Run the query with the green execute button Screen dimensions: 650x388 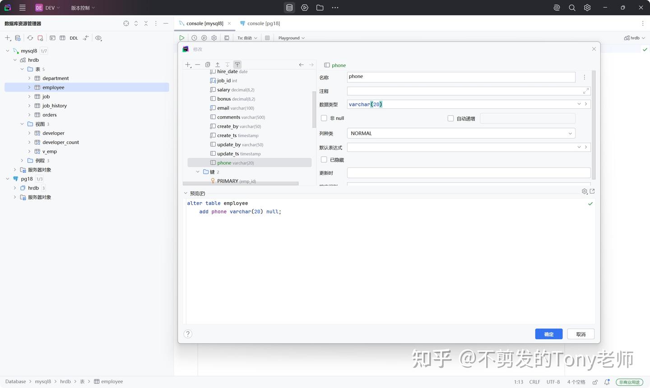click(181, 38)
